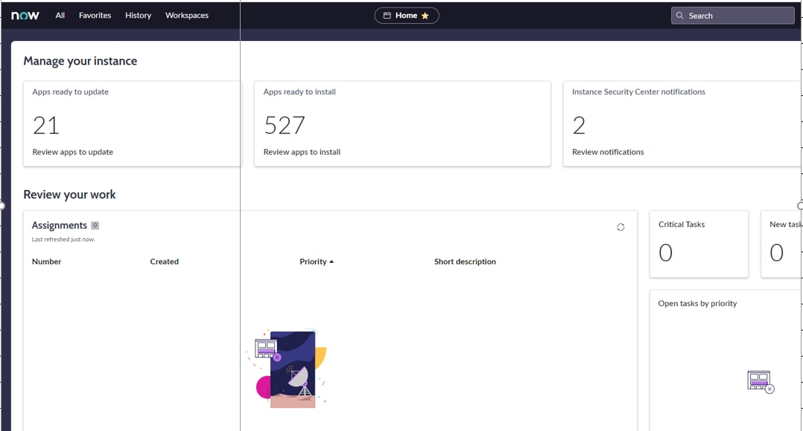Sort by the Priority column
Screen dimensions: 803x431
[313, 261]
